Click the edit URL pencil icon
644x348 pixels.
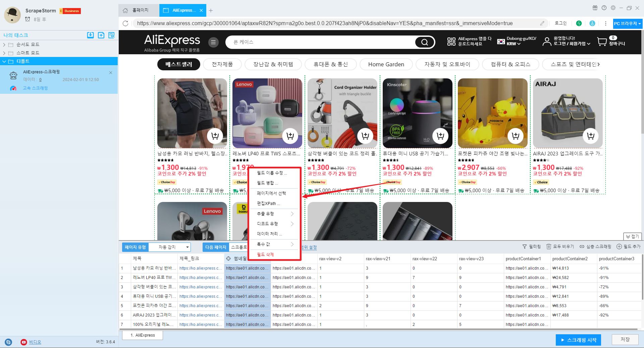click(x=542, y=23)
